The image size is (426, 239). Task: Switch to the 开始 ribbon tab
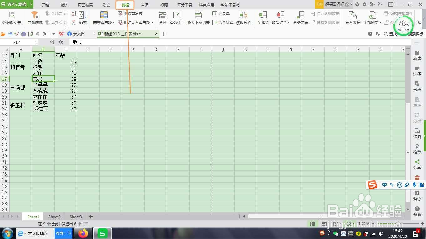(45, 5)
